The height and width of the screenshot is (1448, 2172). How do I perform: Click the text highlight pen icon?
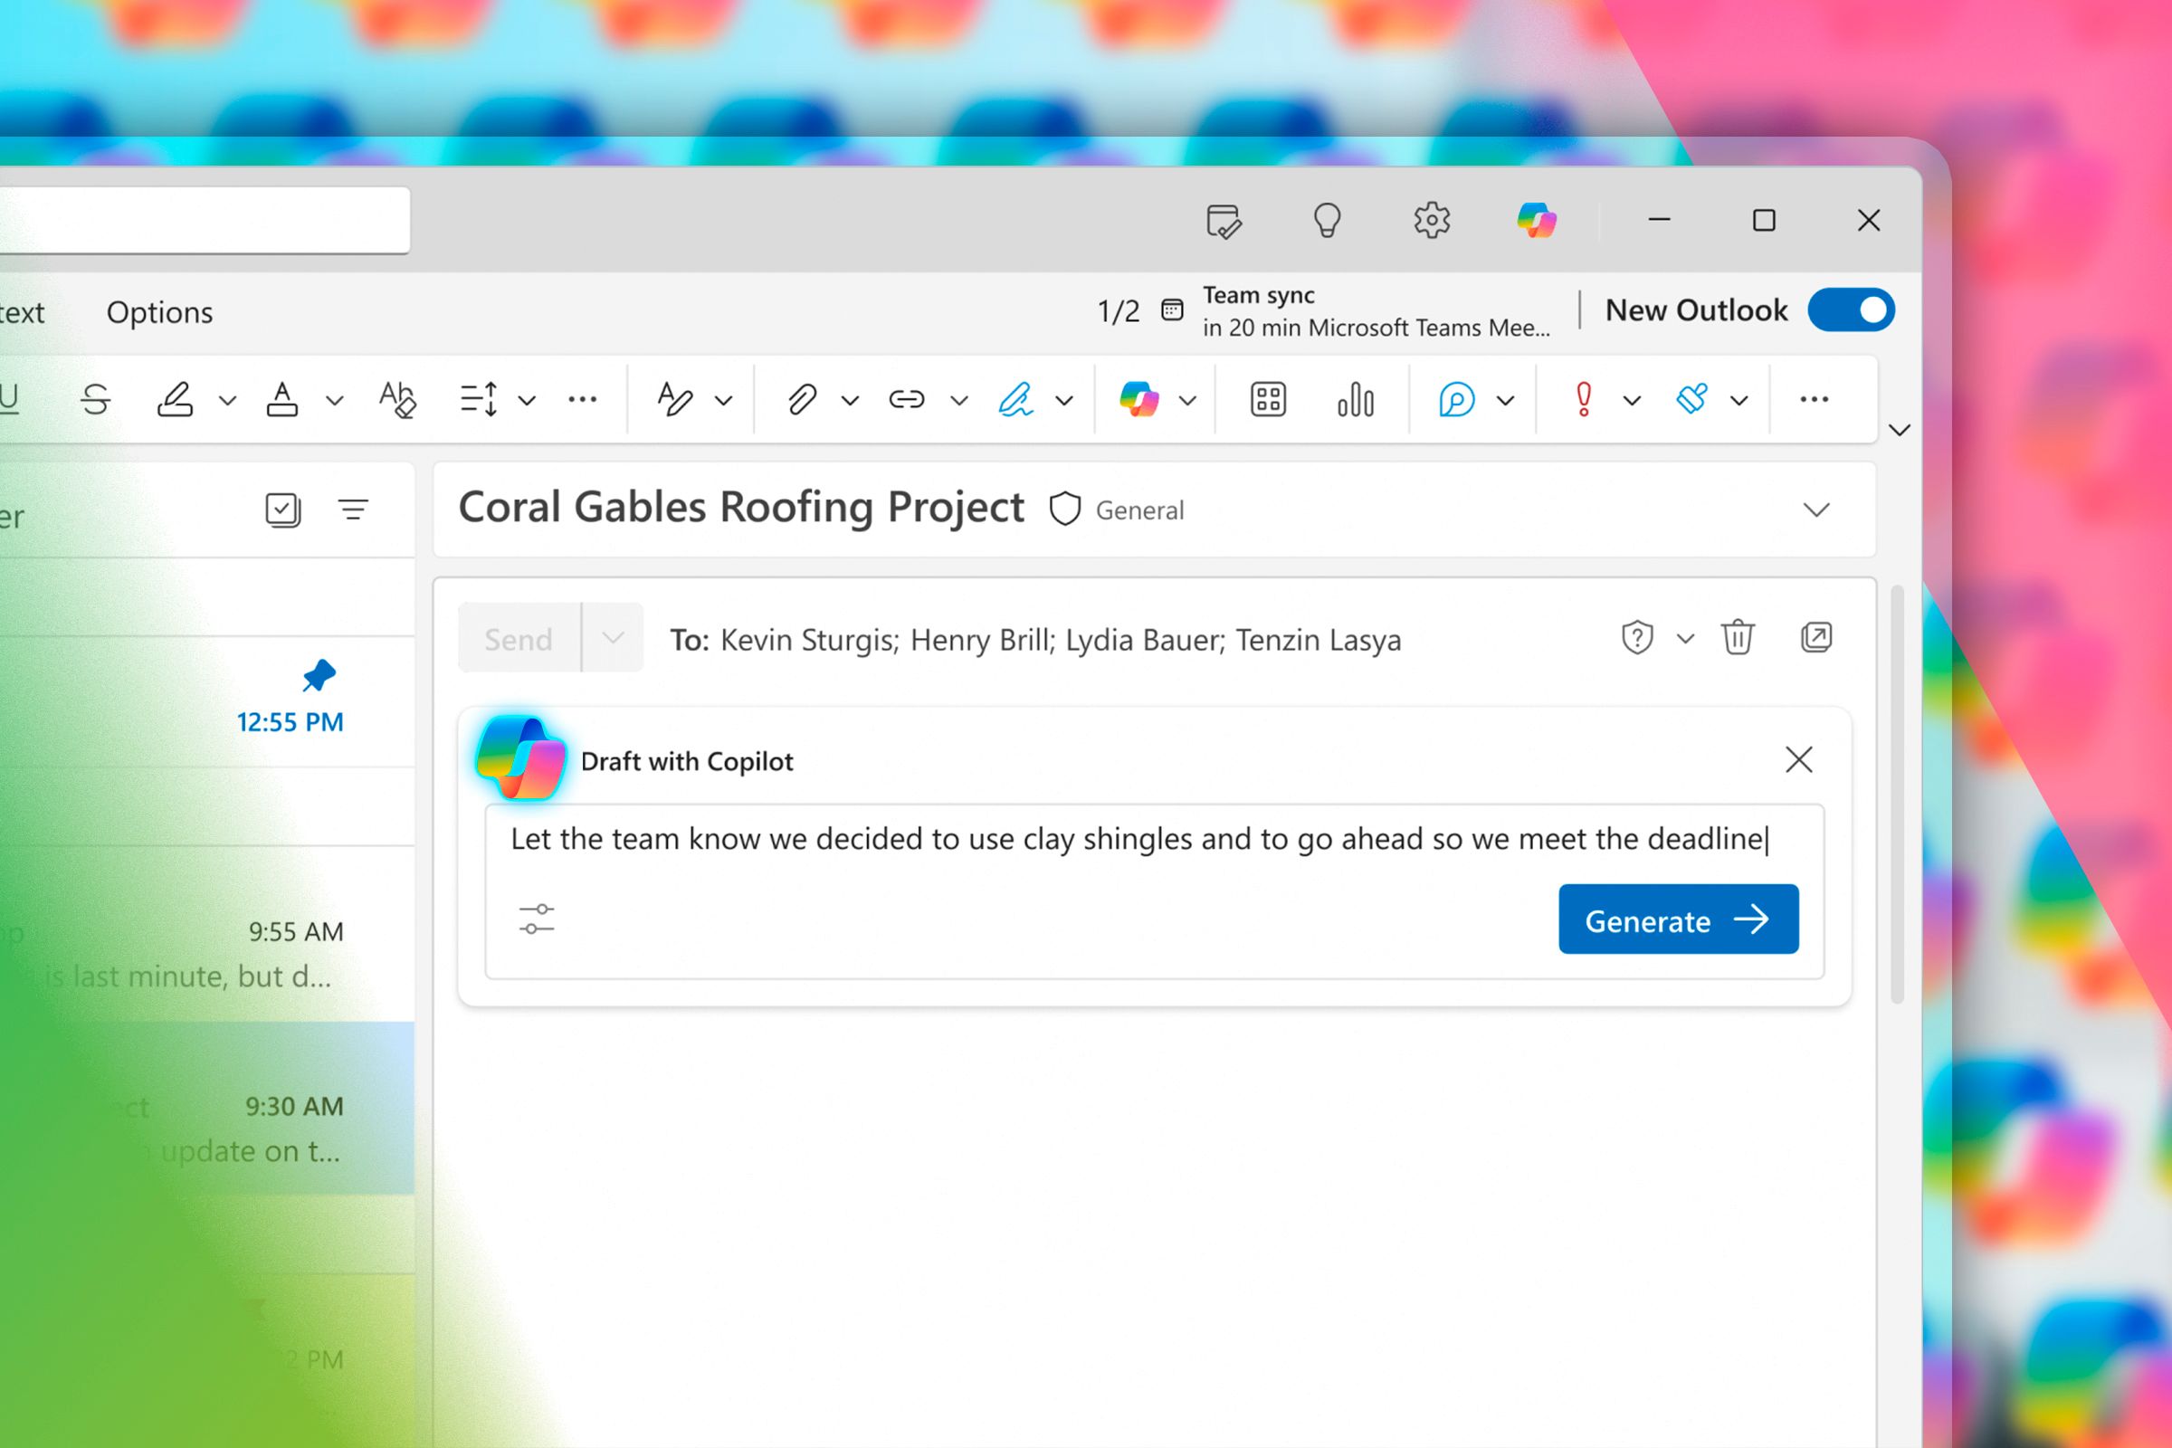(x=175, y=400)
